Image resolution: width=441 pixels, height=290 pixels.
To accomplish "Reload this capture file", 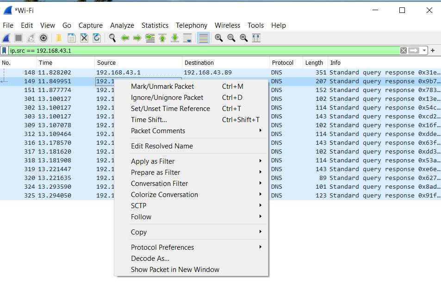I will (96, 38).
